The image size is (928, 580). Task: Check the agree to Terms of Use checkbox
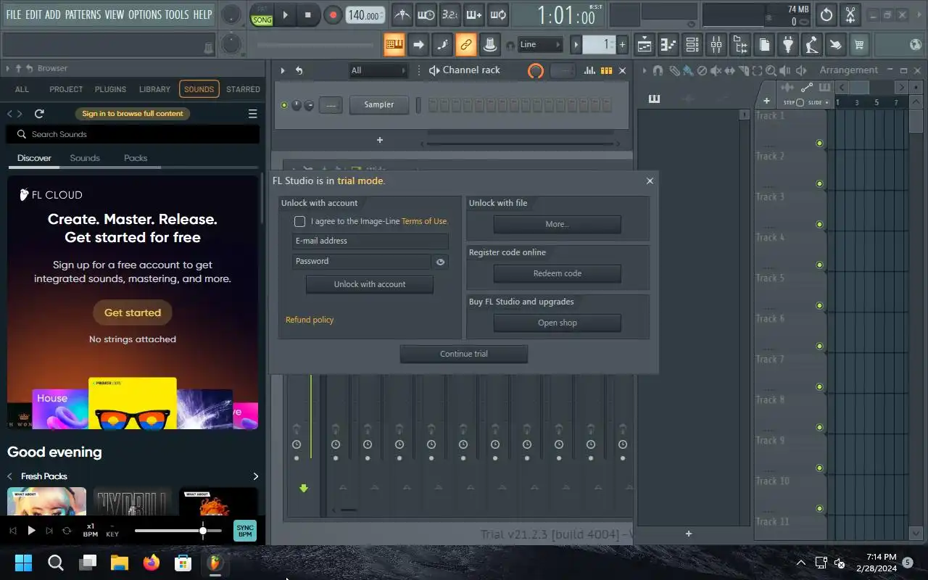(299, 221)
